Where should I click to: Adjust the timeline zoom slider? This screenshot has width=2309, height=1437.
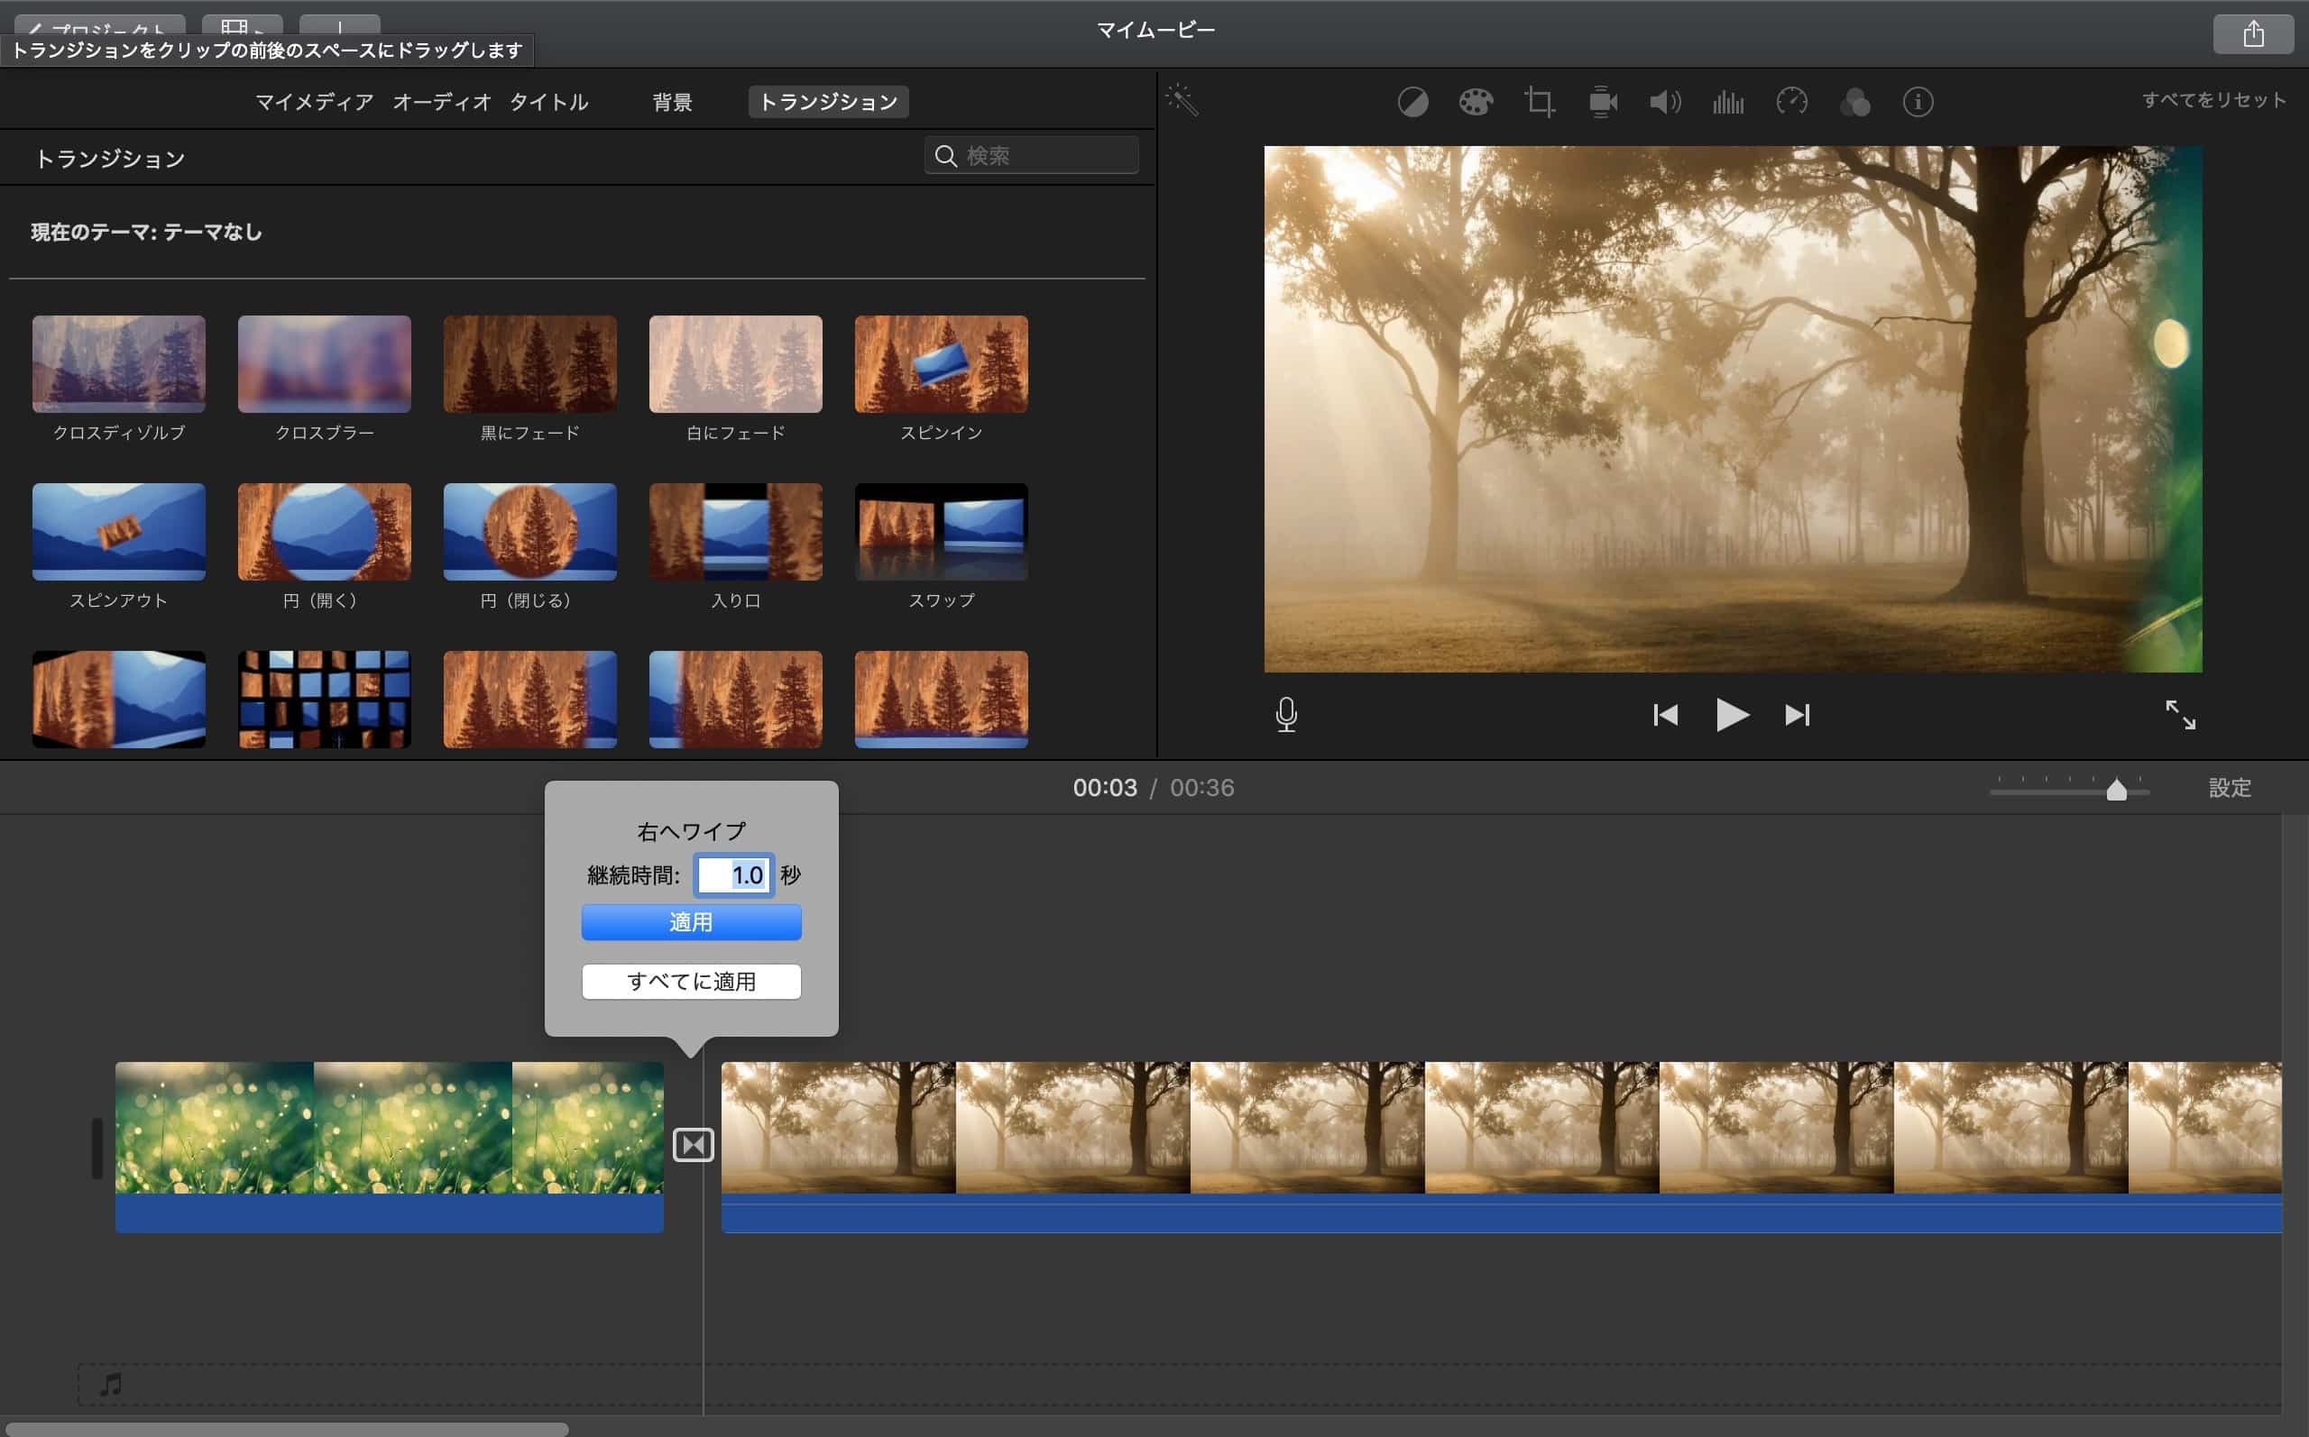(x=2118, y=788)
